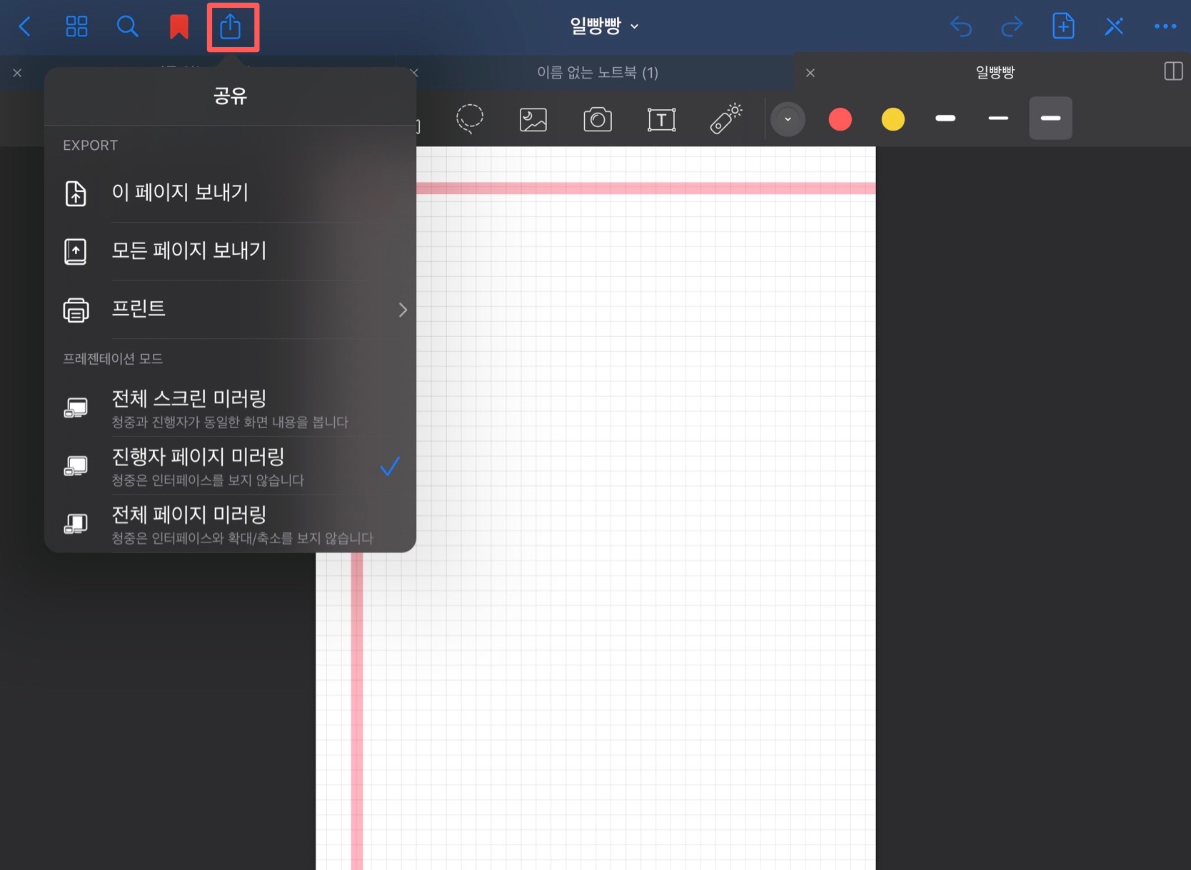Choose the yellow color swatch
This screenshot has height=870, width=1191.
[893, 119]
